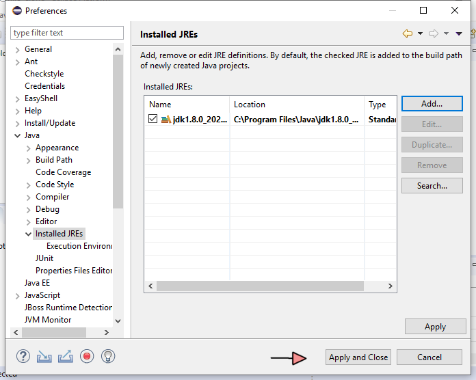Click the tree scroll down arrow
476x380 pixels.
(118, 321)
